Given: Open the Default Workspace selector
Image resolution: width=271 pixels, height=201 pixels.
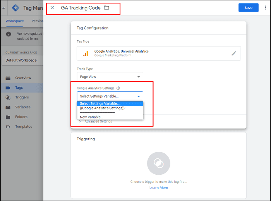Looking at the screenshot, I should tap(22, 60).
